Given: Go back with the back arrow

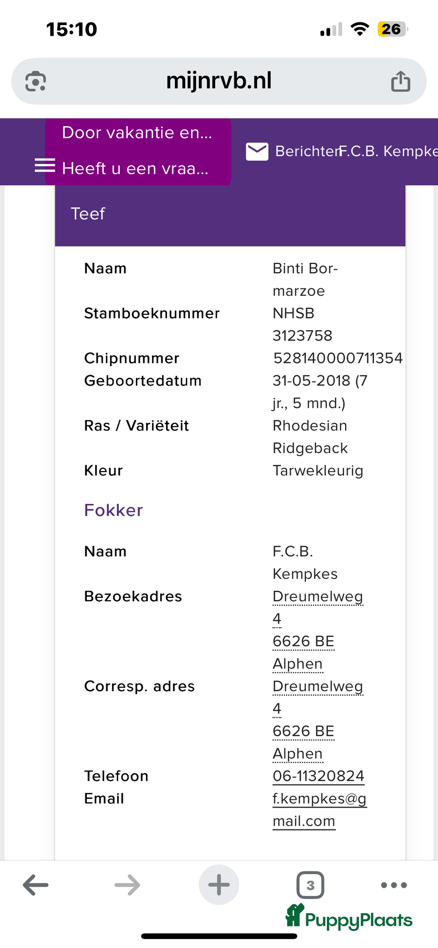Looking at the screenshot, I should click(36, 885).
